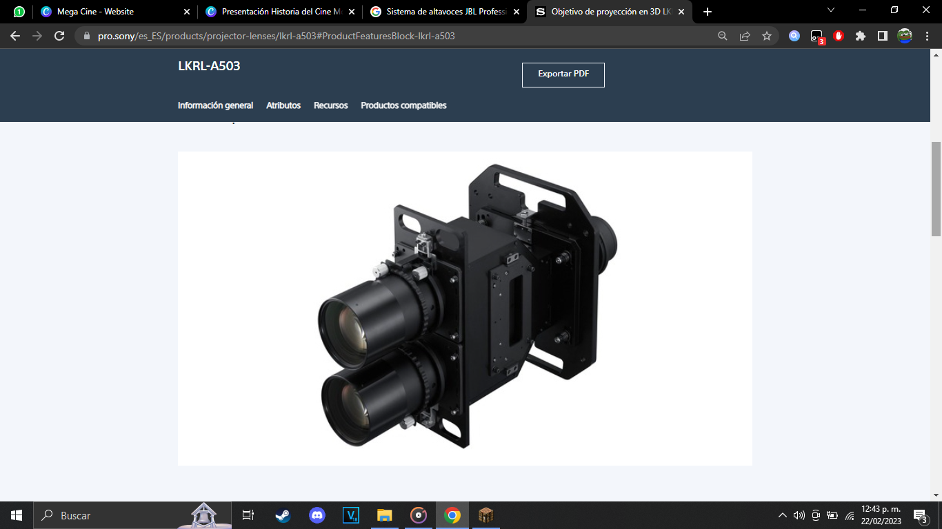Image resolution: width=942 pixels, height=529 pixels.
Task: Click the share page icon in address bar
Action: (x=745, y=36)
